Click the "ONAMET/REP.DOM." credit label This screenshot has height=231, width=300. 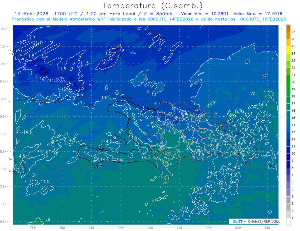tap(264, 221)
